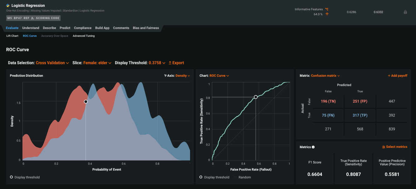
Task: Open the Matrix Confusion matrix dropdown
Action: point(325,76)
